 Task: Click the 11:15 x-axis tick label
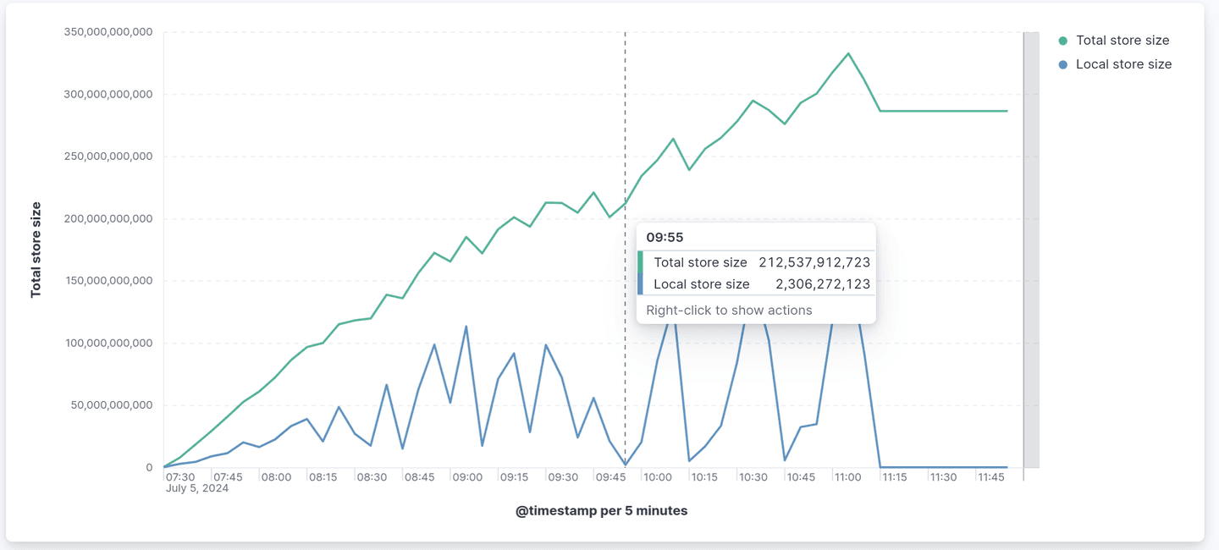896,477
